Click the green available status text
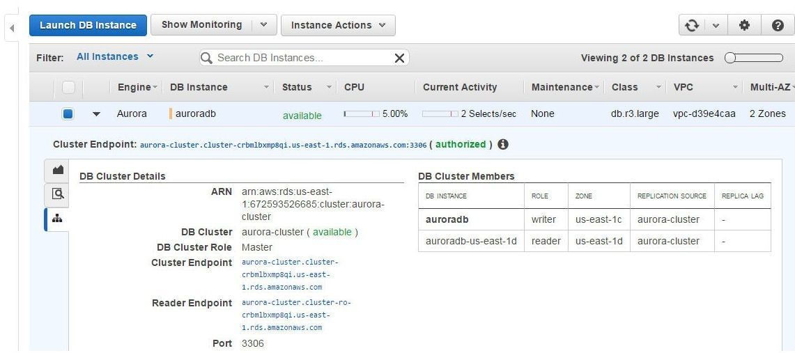 coord(302,116)
